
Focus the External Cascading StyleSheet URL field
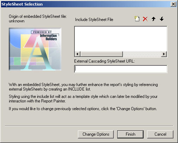tap(121, 69)
